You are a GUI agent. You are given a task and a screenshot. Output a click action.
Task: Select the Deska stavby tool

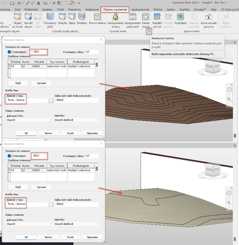146,21
